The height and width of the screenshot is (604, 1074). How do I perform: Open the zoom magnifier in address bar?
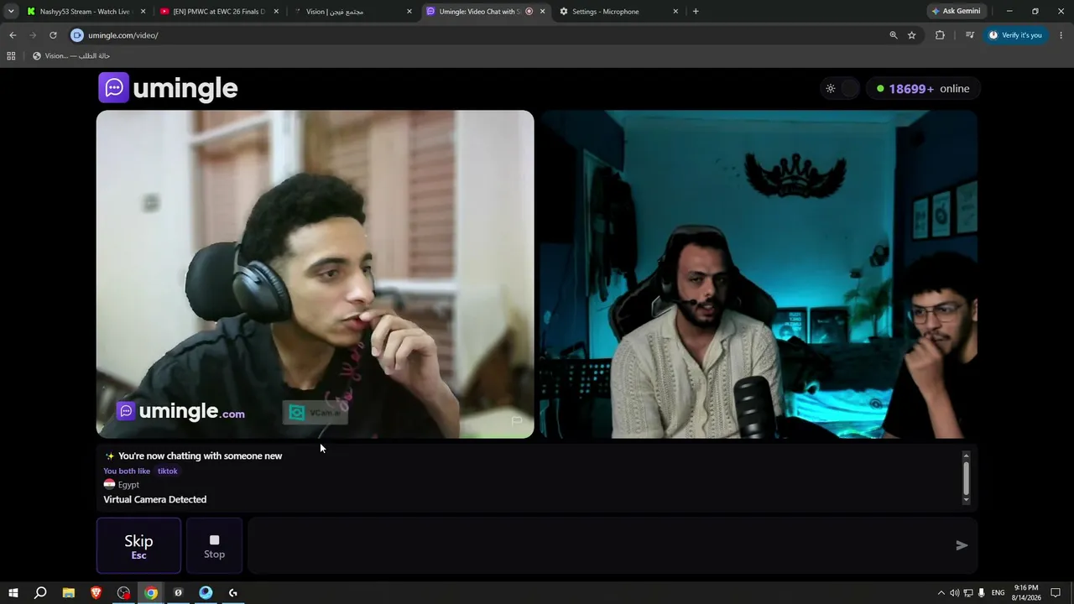point(894,35)
